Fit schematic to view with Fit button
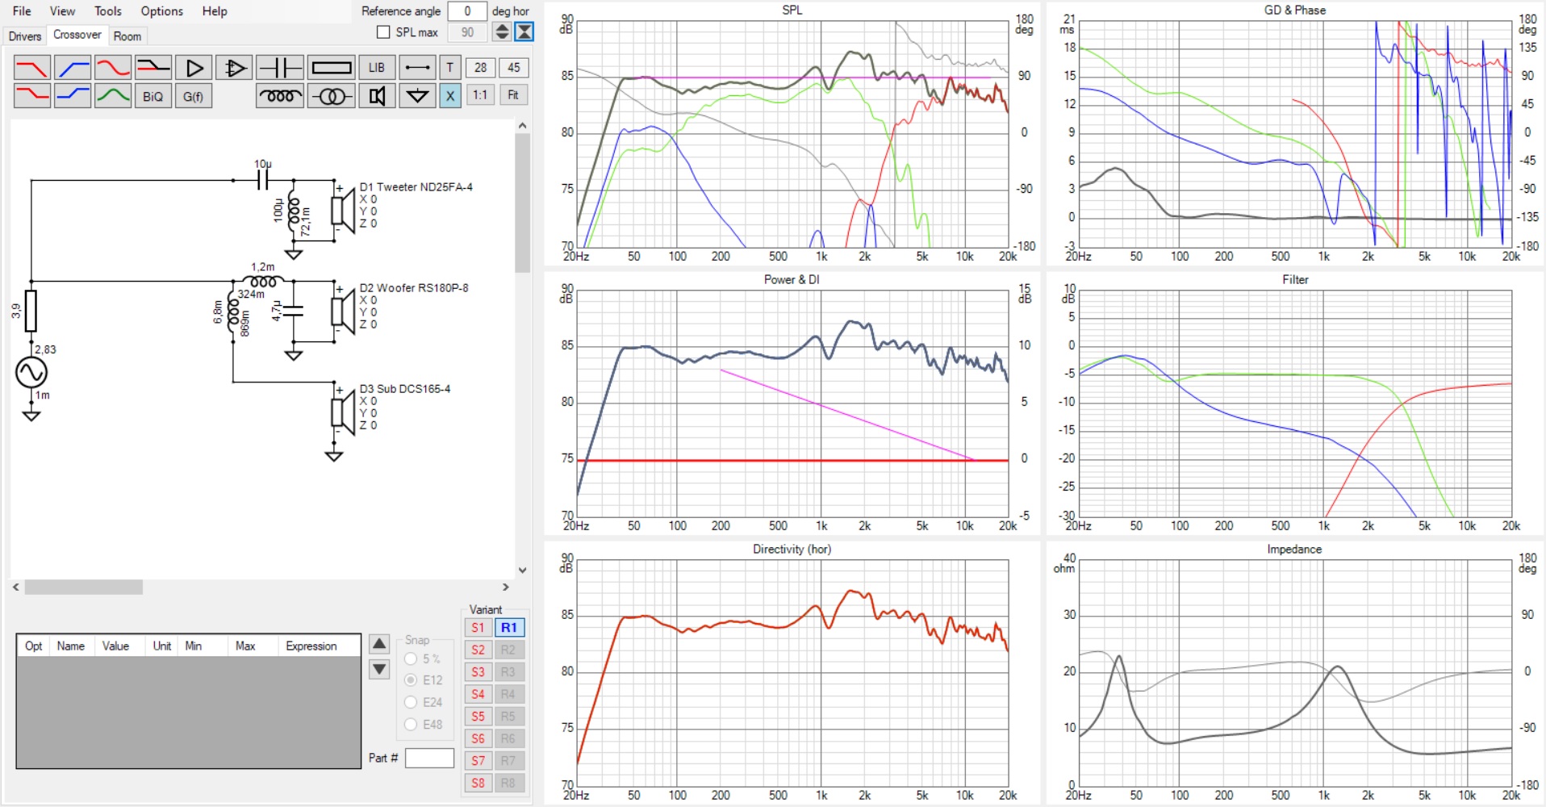Image resolution: width=1546 pixels, height=807 pixels. [x=514, y=95]
